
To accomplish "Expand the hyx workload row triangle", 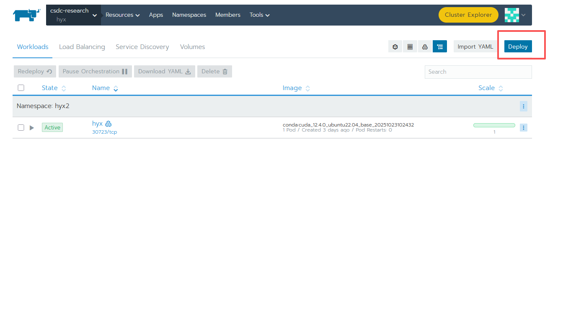I will [x=32, y=128].
